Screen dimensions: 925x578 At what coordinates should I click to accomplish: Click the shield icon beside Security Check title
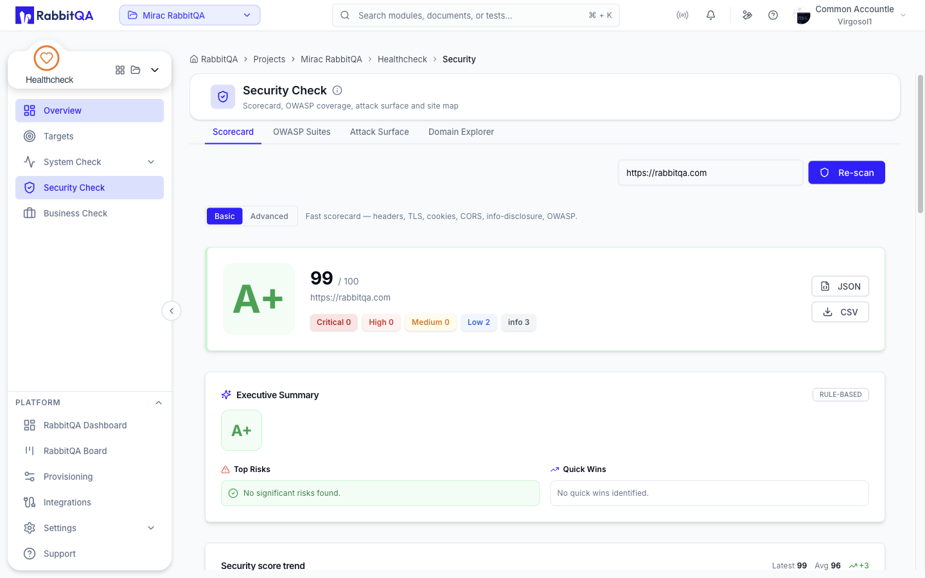(x=223, y=97)
